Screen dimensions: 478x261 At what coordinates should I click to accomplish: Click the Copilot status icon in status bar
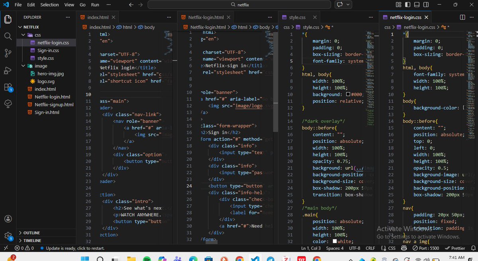coord(403,248)
